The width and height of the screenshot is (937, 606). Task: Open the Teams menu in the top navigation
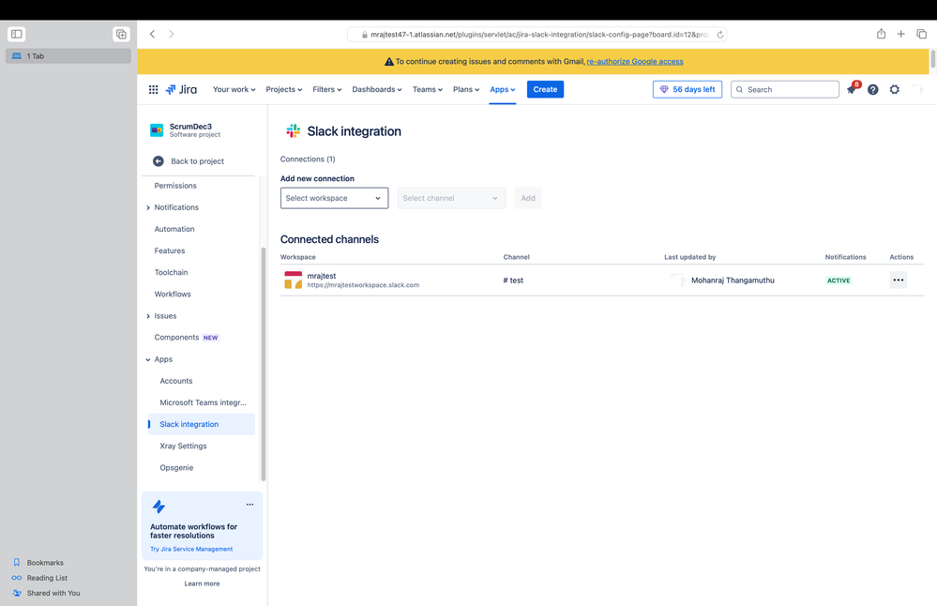point(428,90)
